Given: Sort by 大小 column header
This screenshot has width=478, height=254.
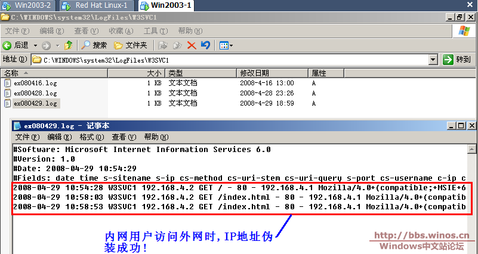Looking at the screenshot, I should pyautogui.click(x=136, y=73).
